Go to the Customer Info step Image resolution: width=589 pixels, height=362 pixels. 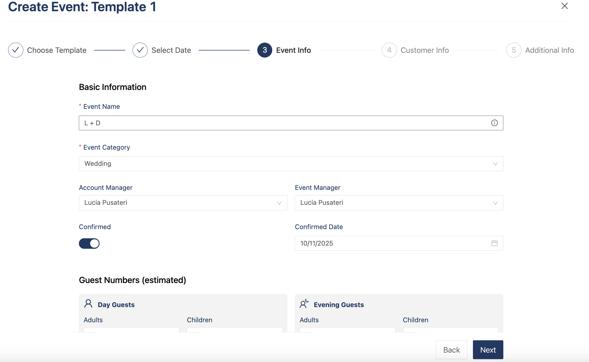tap(424, 50)
